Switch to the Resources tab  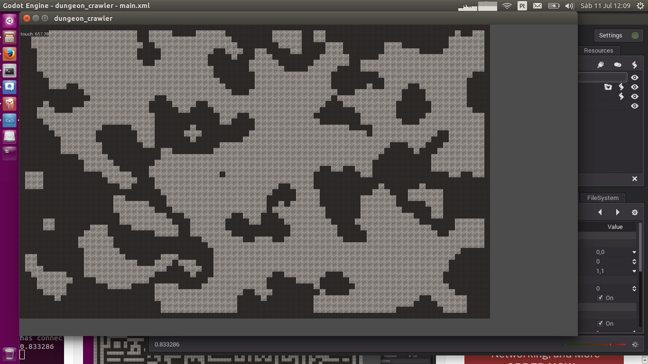[598, 51]
